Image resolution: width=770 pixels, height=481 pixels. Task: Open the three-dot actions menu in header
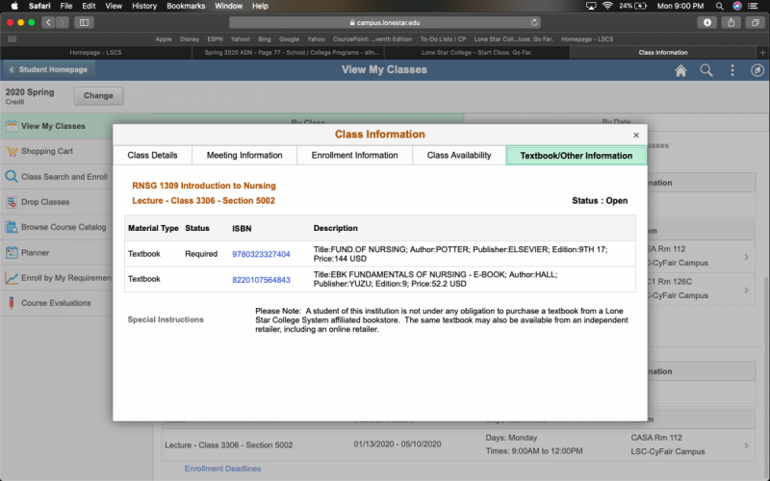click(x=732, y=70)
